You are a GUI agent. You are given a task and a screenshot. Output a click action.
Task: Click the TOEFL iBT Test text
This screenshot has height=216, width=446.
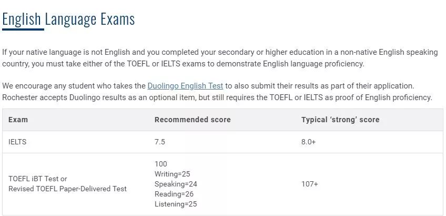click(38, 179)
